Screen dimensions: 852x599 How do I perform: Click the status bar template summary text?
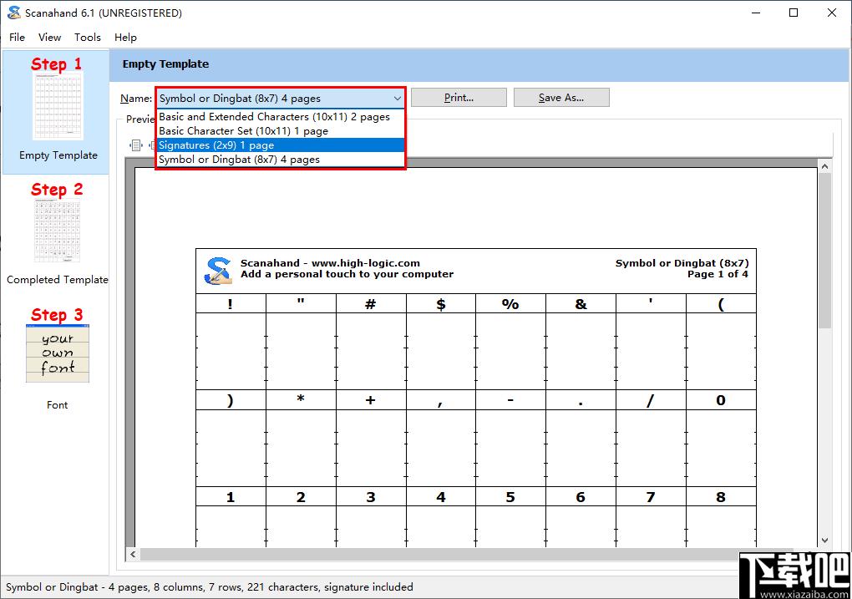[x=209, y=587]
